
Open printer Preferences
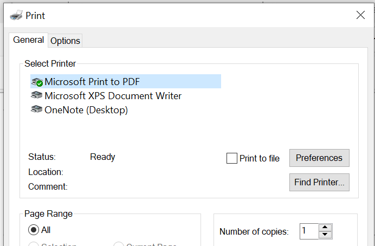tap(319, 158)
